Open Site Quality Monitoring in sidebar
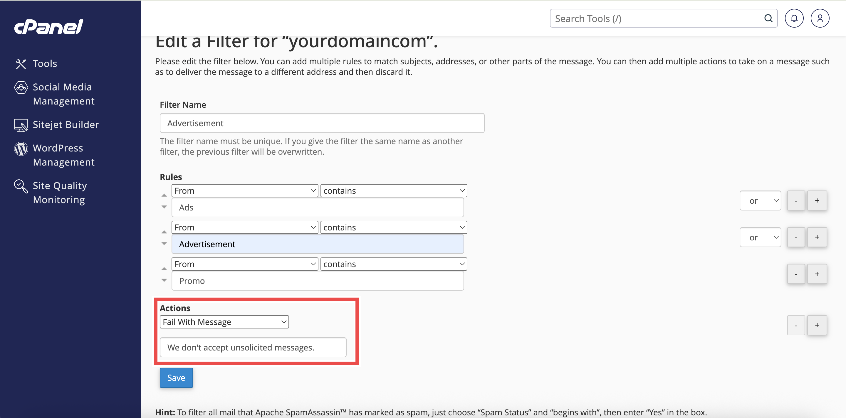The height and width of the screenshot is (418, 846). [x=59, y=193]
